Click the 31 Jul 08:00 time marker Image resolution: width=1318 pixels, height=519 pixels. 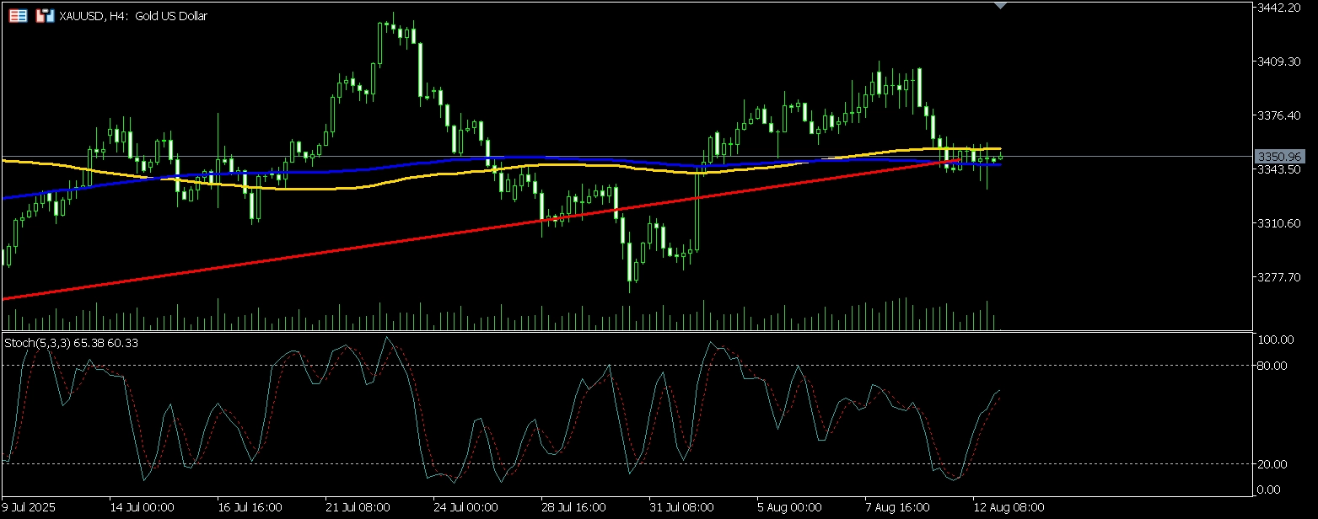pos(682,508)
